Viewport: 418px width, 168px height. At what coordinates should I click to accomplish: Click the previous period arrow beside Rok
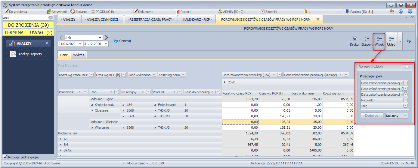(61, 37)
